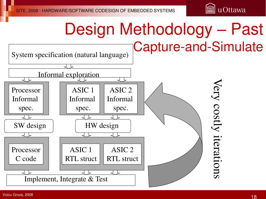266x199 pixels.
Task: Click the 'ASIC 2 Informal spec.' box
Action: point(121,99)
